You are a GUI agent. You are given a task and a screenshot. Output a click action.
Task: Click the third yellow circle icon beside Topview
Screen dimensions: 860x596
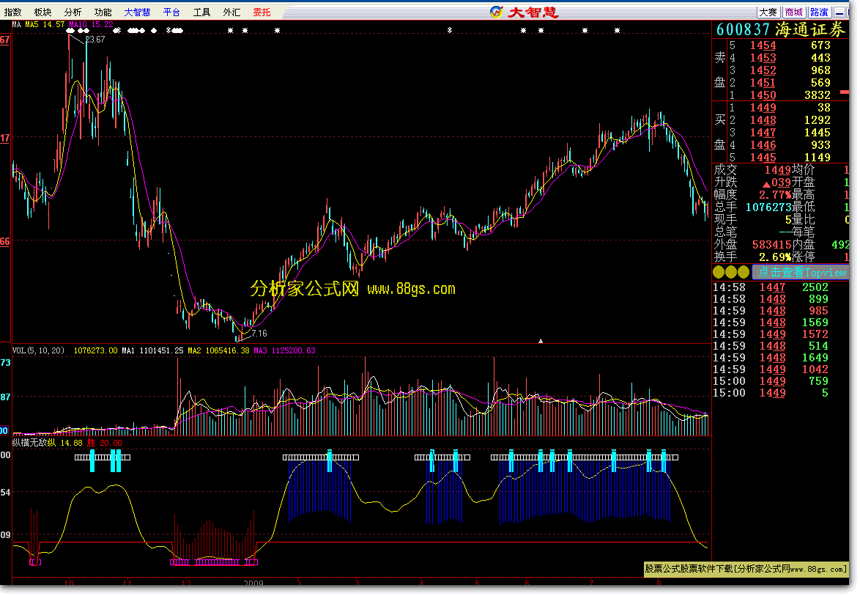(744, 272)
